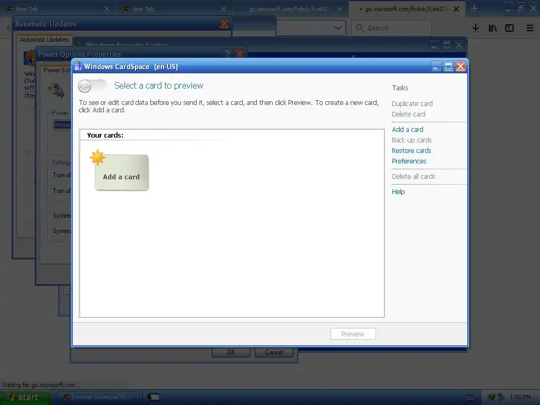Screen dimensions: 540x405
Task: Click Duplicate card task
Action: coord(412,104)
